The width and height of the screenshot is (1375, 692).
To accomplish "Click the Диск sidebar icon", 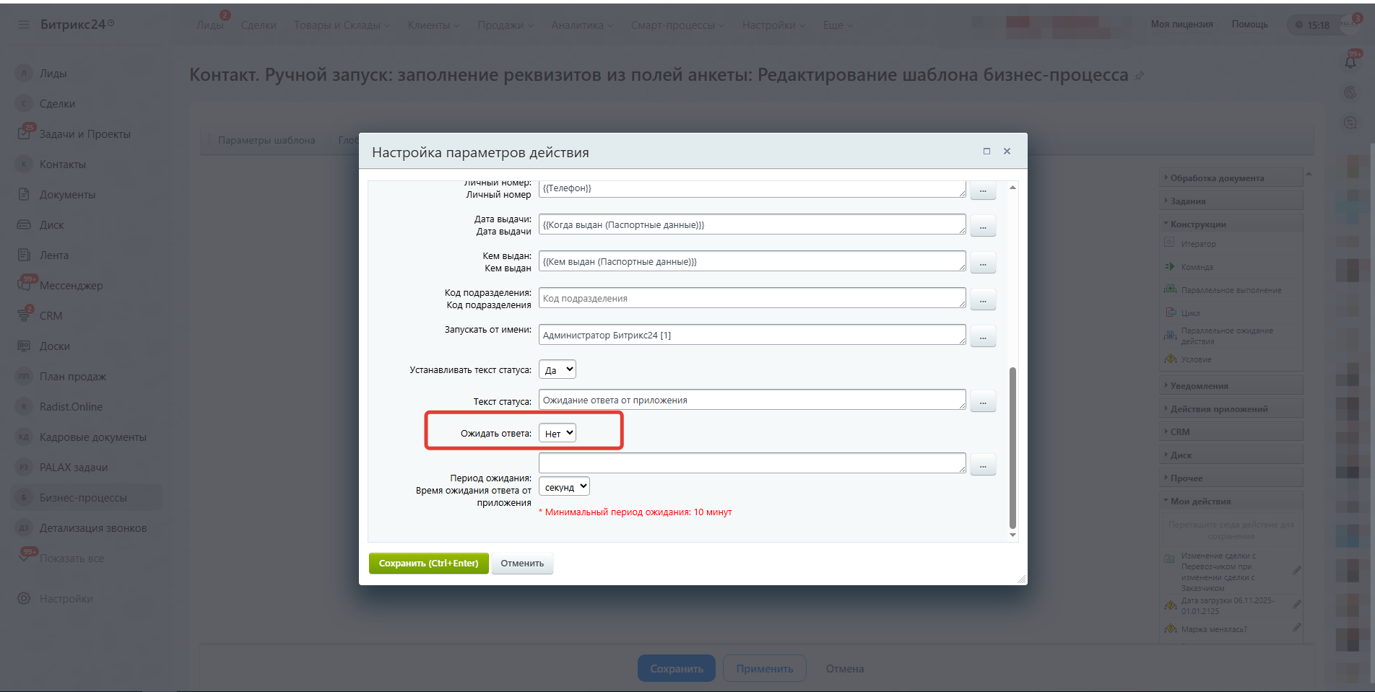I will (24, 224).
